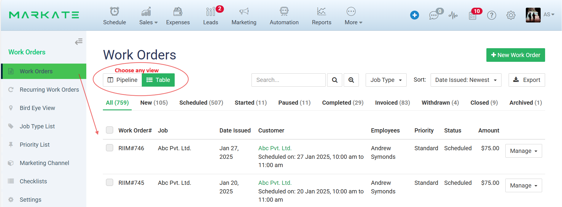562x207 pixels.
Task: Expand the More dropdown menu
Action: pos(354,22)
